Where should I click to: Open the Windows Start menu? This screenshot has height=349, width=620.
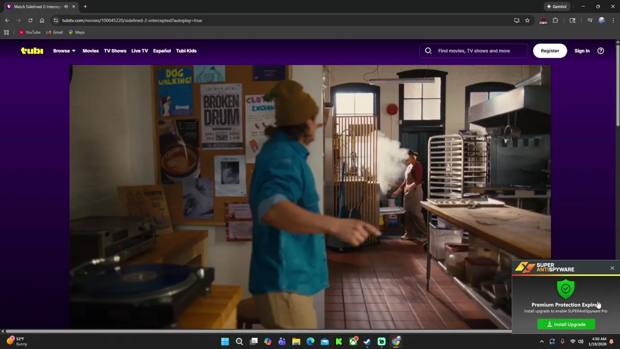(225, 342)
